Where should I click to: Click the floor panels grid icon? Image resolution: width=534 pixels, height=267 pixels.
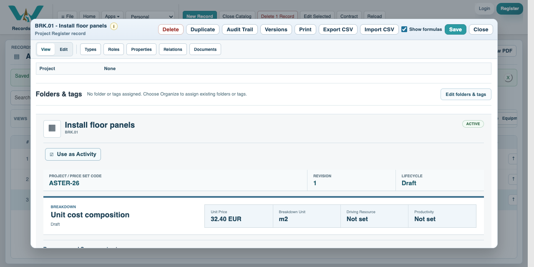coord(52,128)
